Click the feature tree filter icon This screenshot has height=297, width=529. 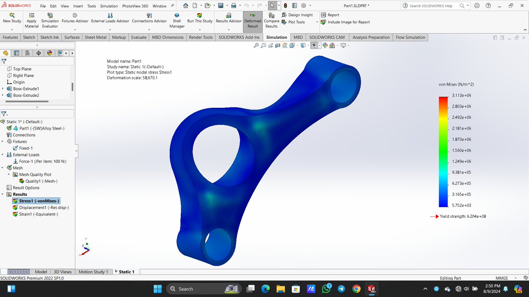[4, 62]
